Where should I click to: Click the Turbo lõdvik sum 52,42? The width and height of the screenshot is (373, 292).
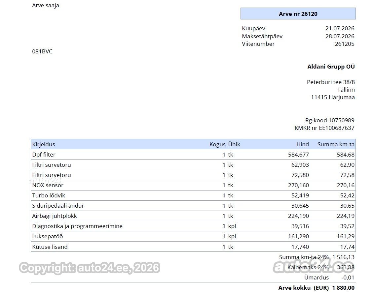click(347, 195)
